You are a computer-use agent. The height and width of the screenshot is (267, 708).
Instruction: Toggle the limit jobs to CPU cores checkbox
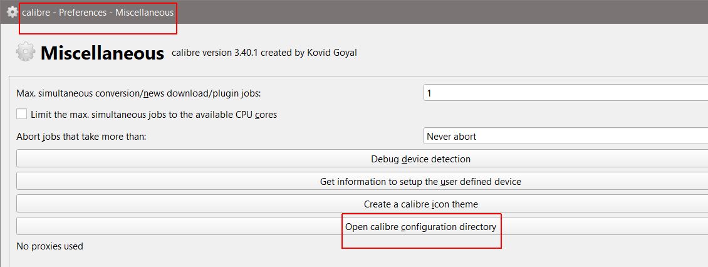[22, 114]
